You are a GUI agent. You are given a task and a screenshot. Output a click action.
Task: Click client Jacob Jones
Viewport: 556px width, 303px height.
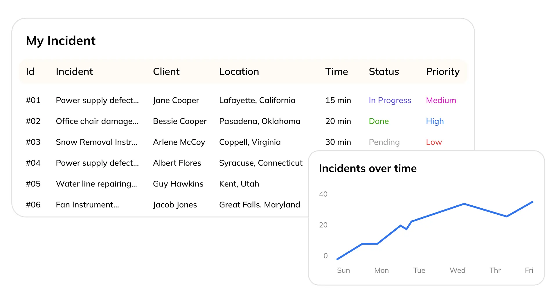pos(175,205)
